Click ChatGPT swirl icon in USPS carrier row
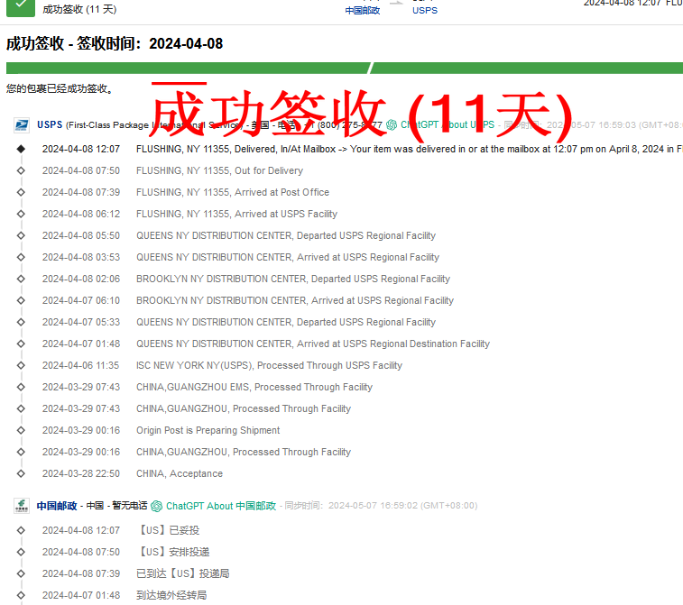 pyautogui.click(x=392, y=125)
